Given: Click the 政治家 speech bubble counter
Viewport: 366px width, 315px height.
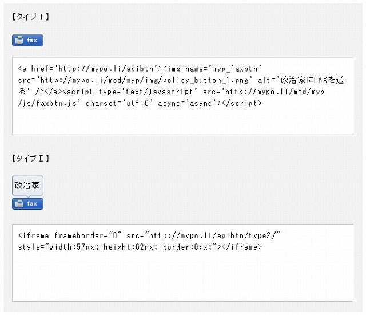Looking at the screenshot, I should click(x=27, y=186).
